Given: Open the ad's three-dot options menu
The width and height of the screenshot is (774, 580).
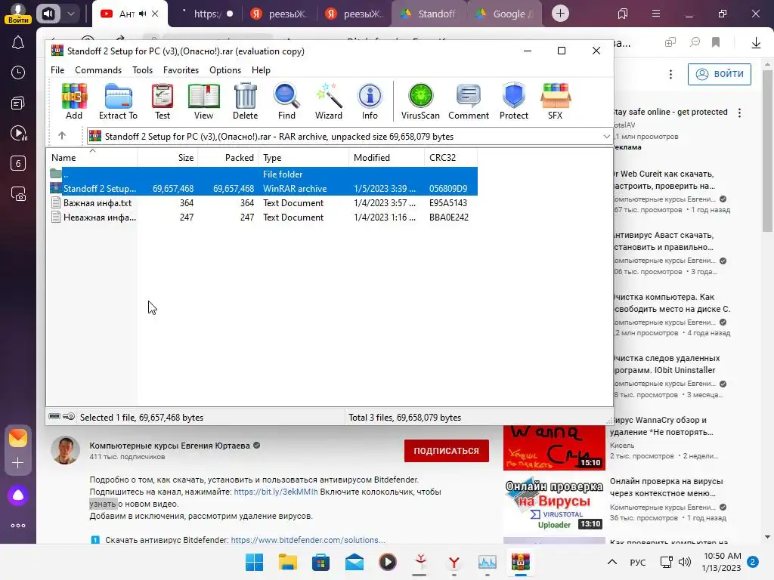Looking at the screenshot, I should point(739,113).
